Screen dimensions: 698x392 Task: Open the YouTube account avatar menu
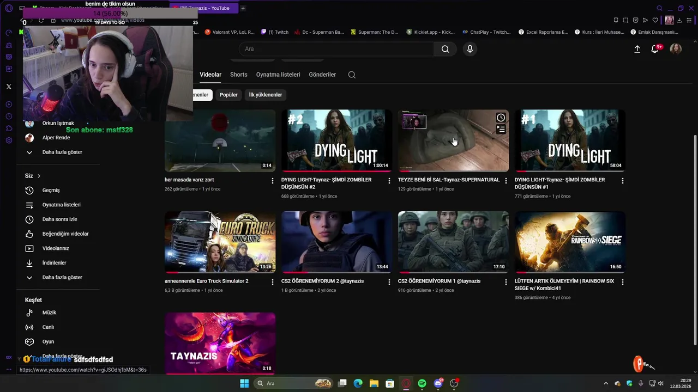pos(676,49)
